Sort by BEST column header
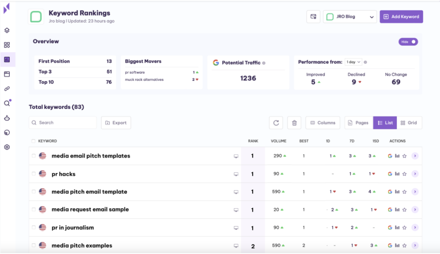This screenshot has height=254, width=440. click(304, 141)
